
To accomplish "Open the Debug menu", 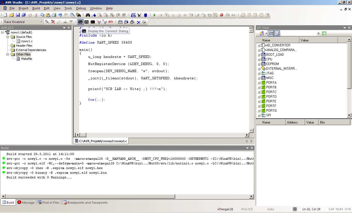I will point(81,8).
